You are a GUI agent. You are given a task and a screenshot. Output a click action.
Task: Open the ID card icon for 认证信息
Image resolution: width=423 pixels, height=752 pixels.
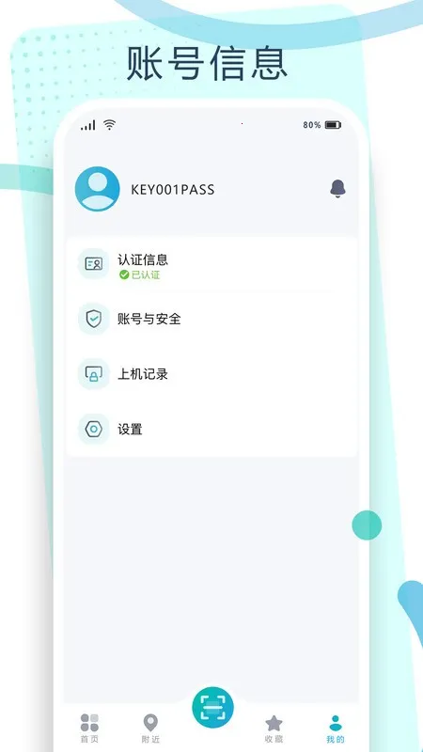(x=93, y=264)
